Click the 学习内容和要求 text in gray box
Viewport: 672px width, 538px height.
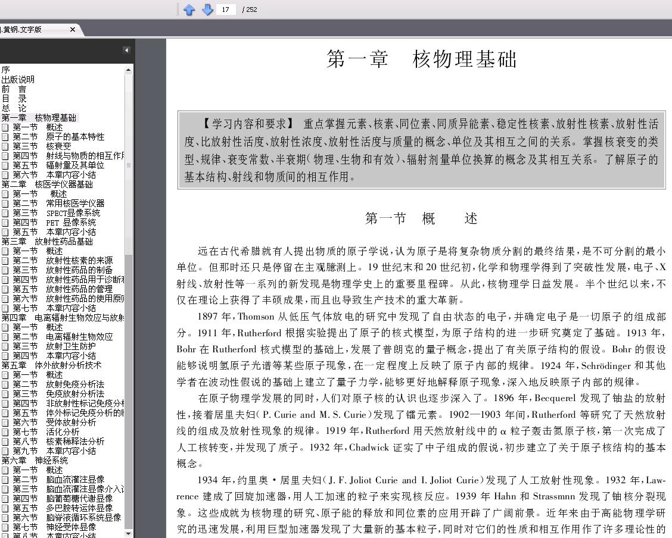tap(248, 124)
